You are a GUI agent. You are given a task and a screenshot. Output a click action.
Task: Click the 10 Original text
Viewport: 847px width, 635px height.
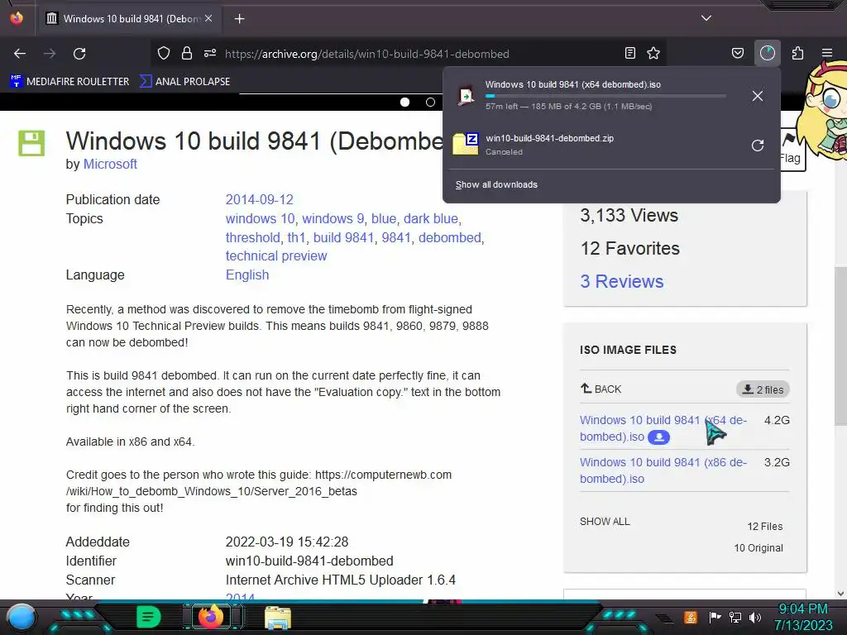tap(758, 548)
